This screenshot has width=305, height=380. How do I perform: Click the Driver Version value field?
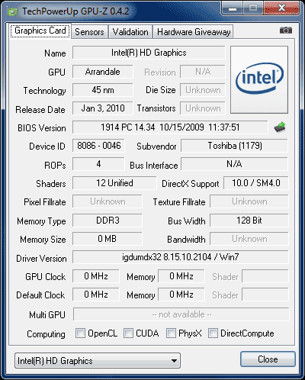[x=181, y=257]
